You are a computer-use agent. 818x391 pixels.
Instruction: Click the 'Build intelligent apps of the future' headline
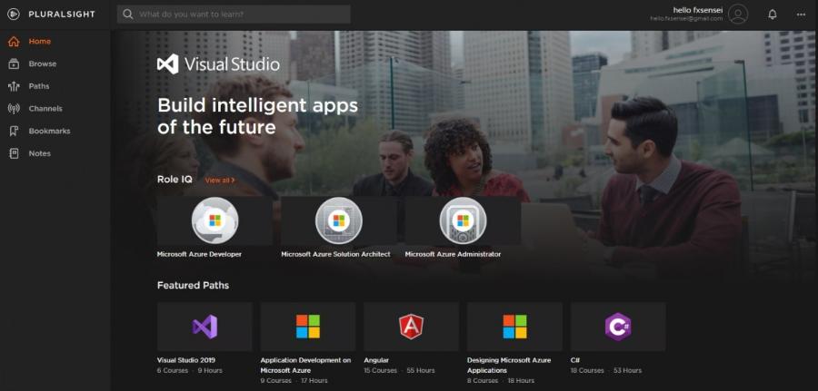(x=258, y=116)
